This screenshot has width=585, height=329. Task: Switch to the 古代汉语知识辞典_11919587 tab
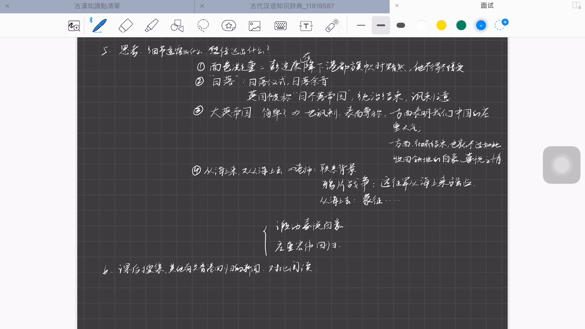pos(292,6)
